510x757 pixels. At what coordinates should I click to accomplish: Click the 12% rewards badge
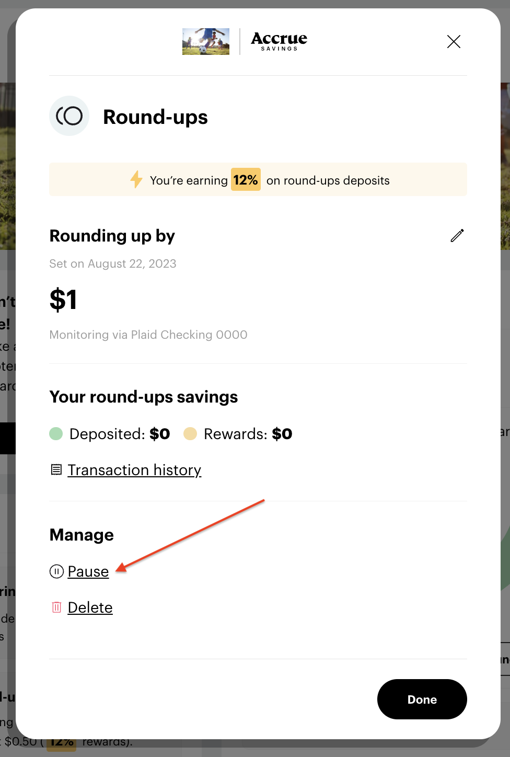tap(246, 180)
